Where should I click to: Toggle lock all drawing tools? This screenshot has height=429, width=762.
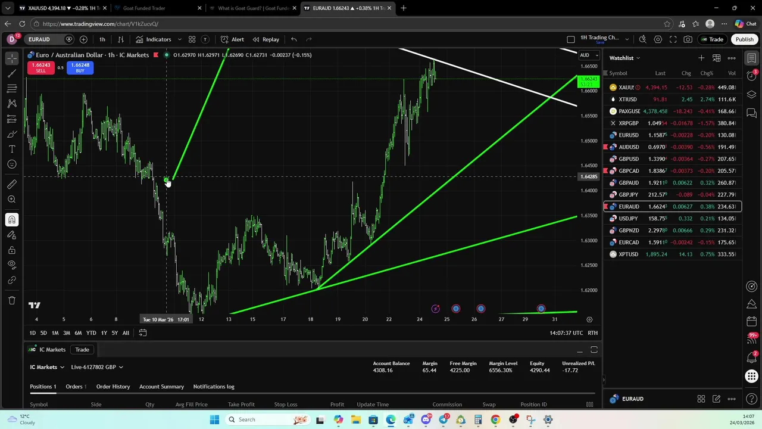tap(12, 250)
